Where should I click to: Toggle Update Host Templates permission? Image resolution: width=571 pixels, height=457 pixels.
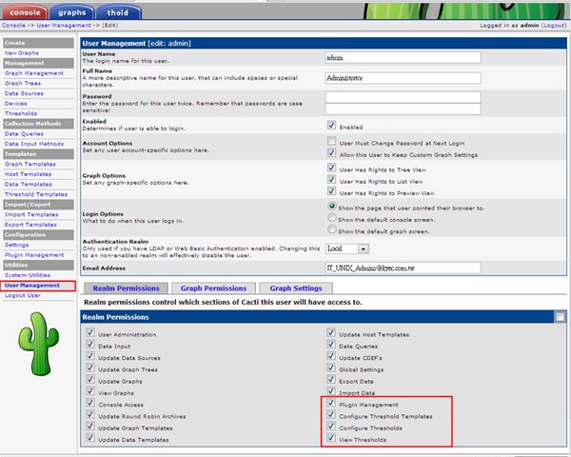tap(331, 332)
